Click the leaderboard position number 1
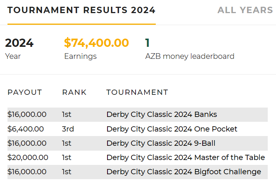Screen dimensions: 276x184 click(x=148, y=43)
